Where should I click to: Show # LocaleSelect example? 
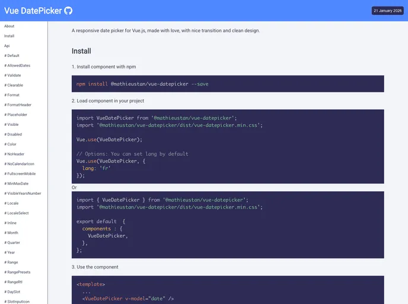point(17,213)
